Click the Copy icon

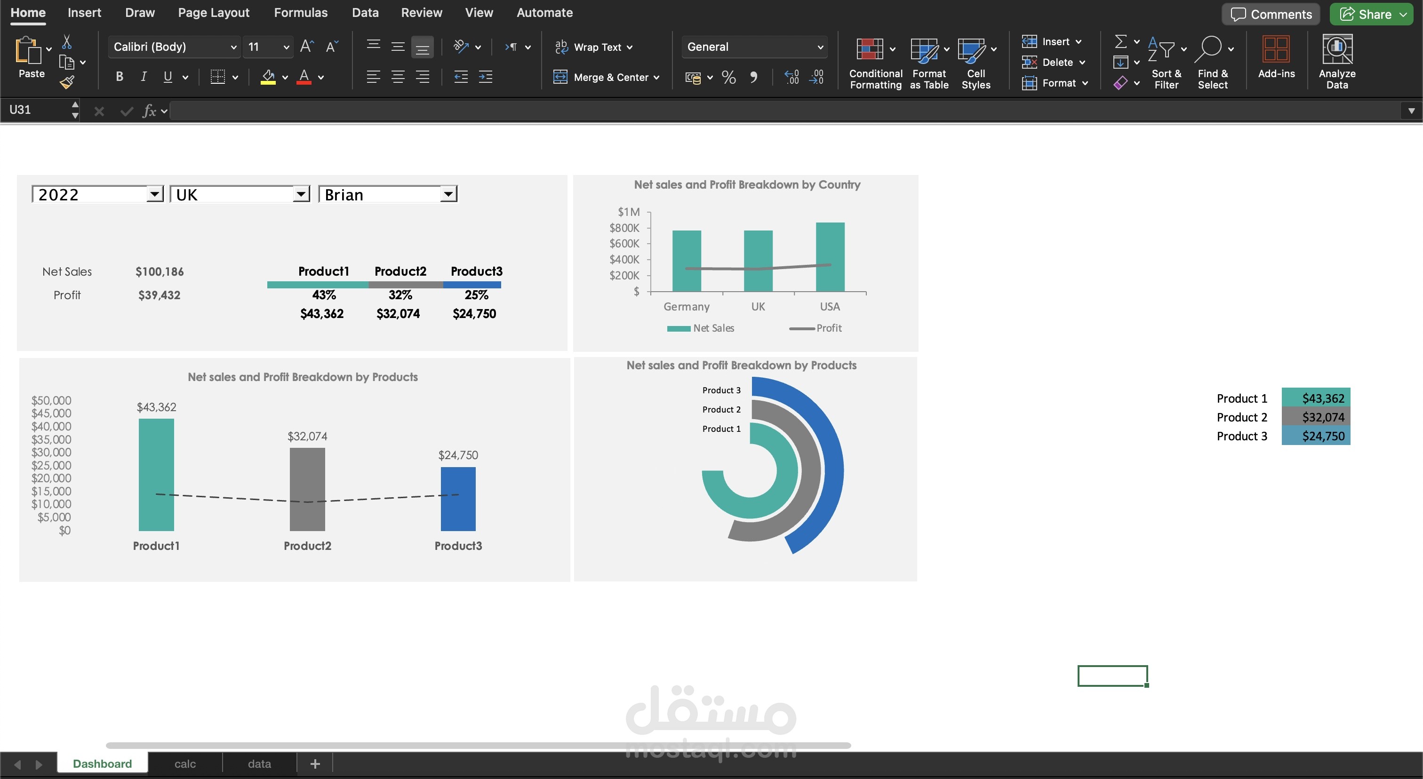click(67, 63)
